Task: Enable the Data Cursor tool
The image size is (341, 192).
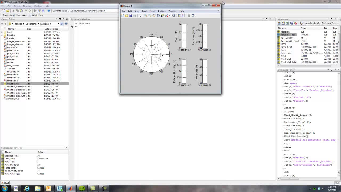Action: tap(162, 15)
